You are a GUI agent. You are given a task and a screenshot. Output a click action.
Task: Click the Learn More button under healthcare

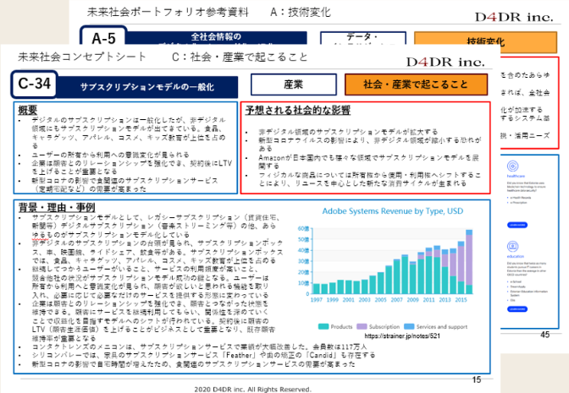pos(517,225)
